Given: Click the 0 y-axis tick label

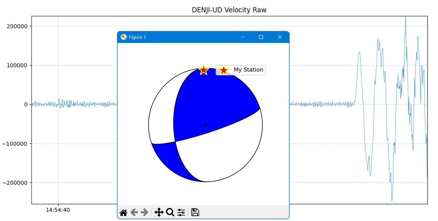Looking at the screenshot, I should click(26, 104).
